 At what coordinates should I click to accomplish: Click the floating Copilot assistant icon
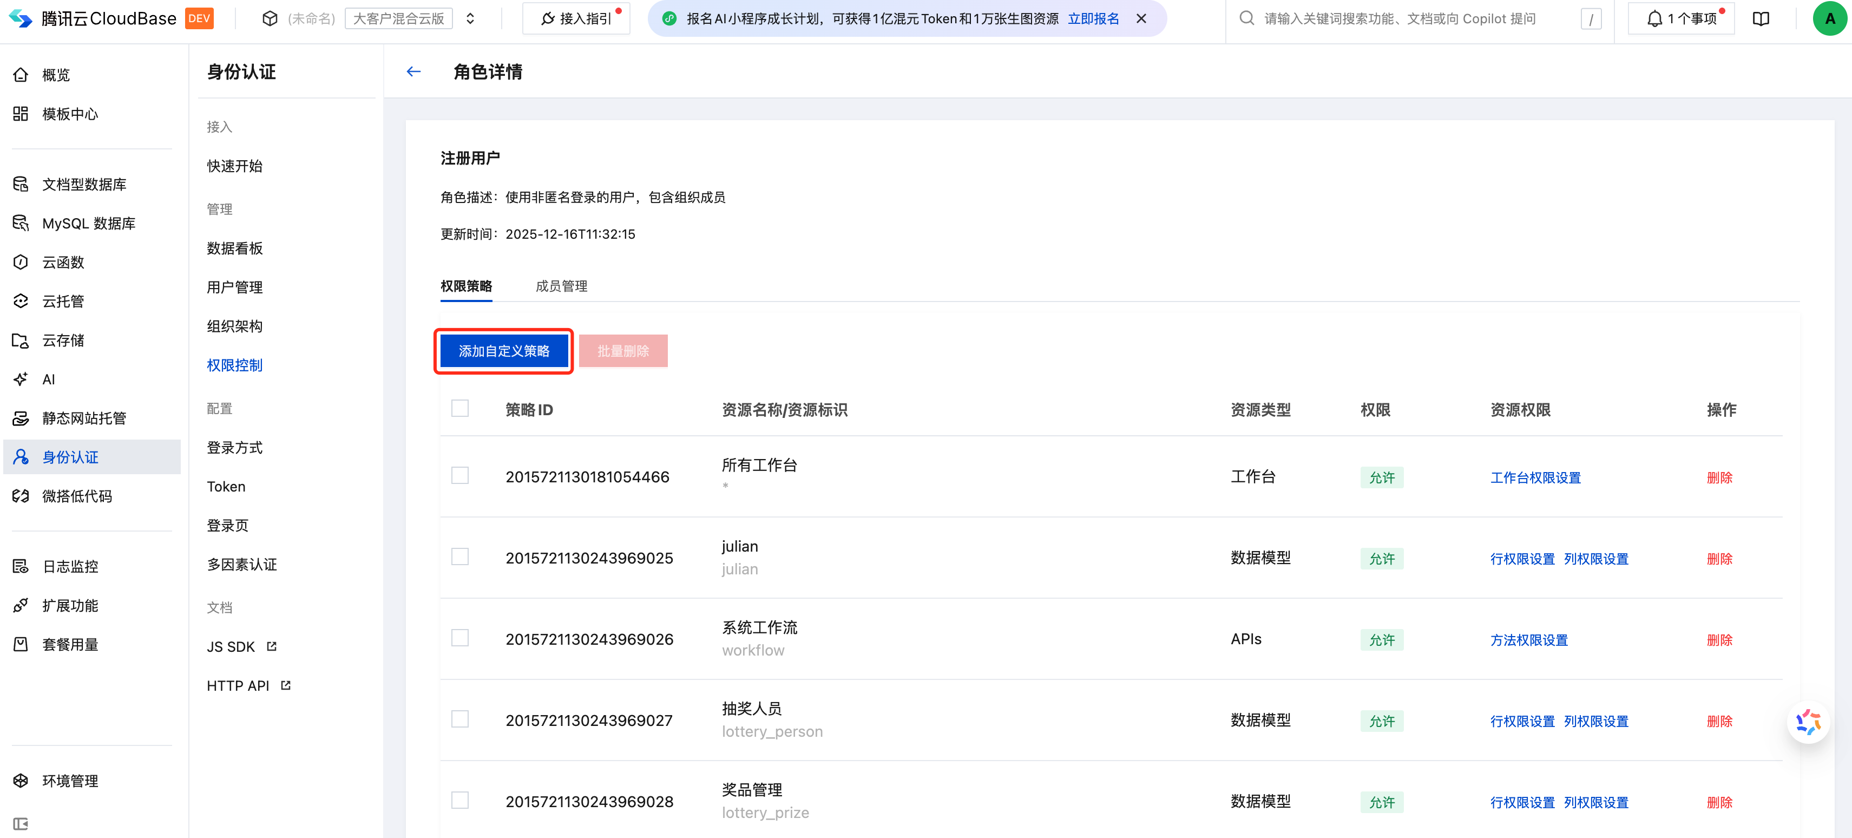[x=1808, y=722]
